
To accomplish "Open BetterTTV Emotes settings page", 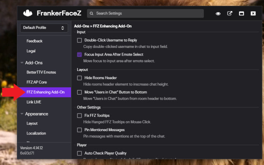I will click(41, 72).
